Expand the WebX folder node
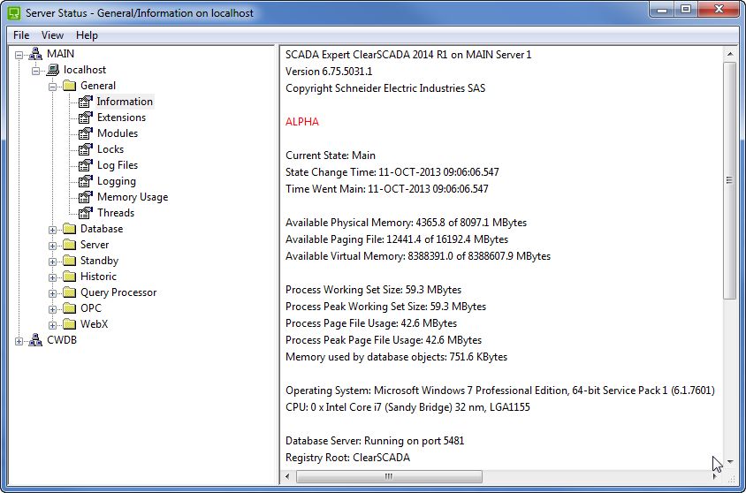This screenshot has height=493, width=746. pyautogui.click(x=52, y=325)
